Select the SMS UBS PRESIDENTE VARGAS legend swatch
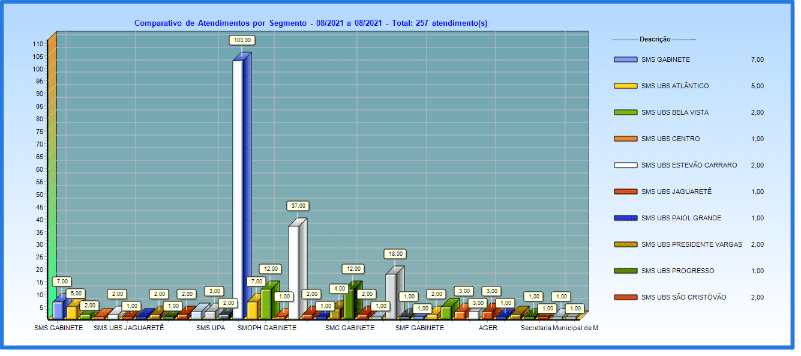The height and width of the screenshot is (356, 801). 625,244
